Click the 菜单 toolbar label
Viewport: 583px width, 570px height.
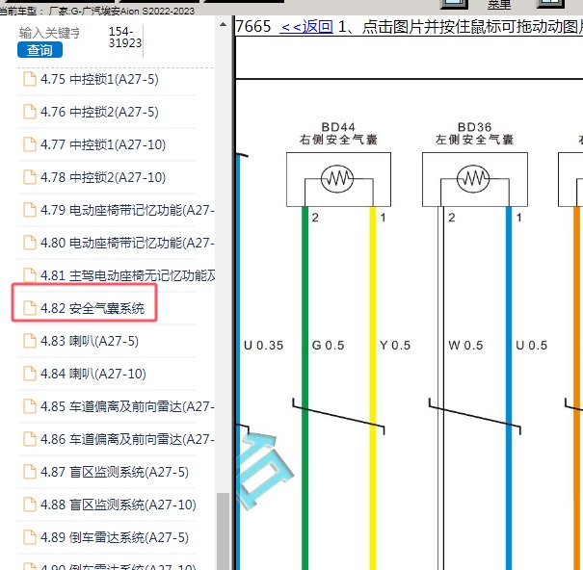499,5
